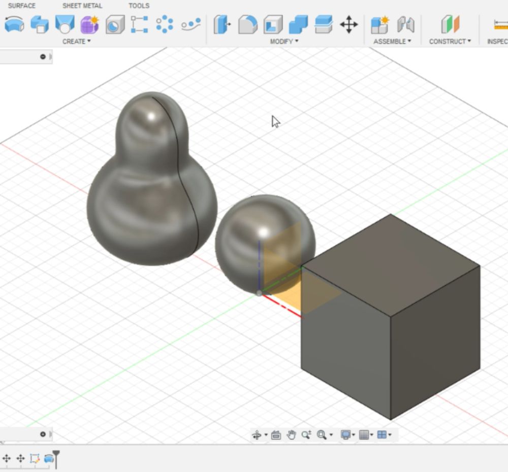Select the Pan hand tool
Image resolution: width=508 pixels, height=472 pixels.
(x=291, y=435)
